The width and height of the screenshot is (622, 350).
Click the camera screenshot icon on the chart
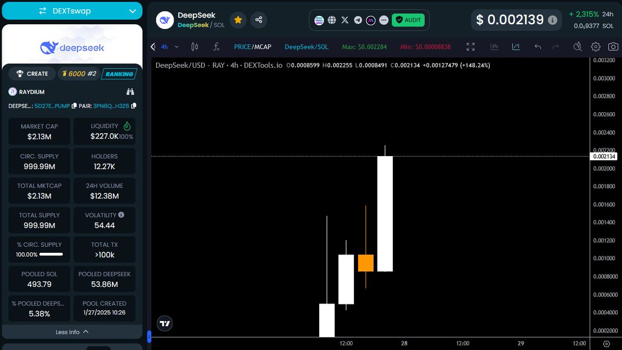coord(613,47)
